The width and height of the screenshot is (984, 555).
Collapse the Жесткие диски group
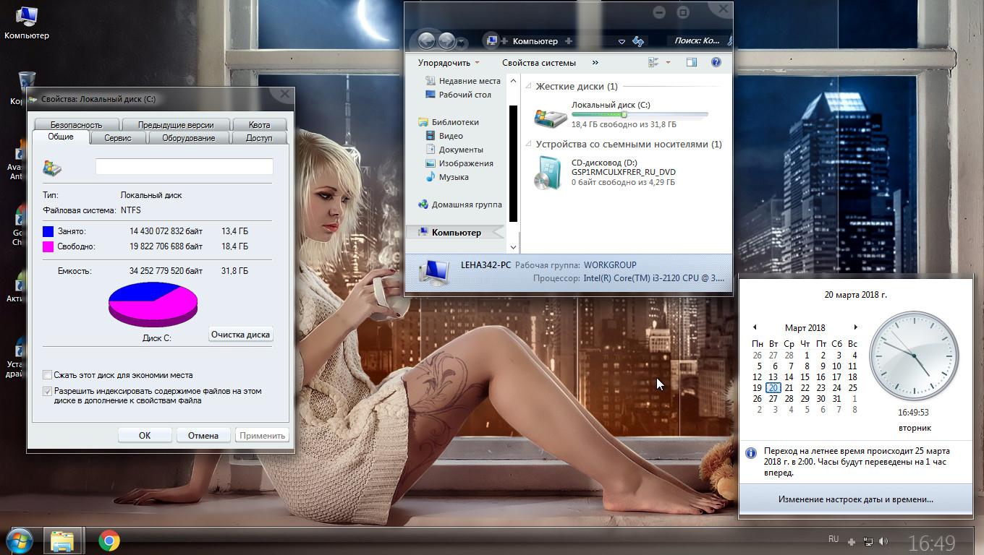528,87
